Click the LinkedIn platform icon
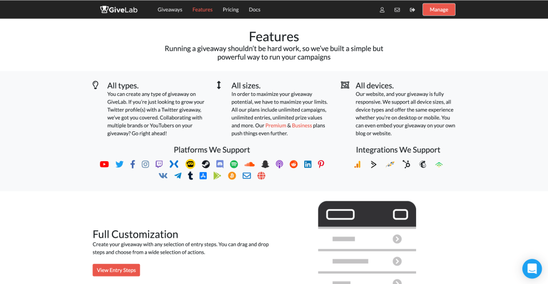This screenshot has width=548, height=284. pyautogui.click(x=308, y=164)
